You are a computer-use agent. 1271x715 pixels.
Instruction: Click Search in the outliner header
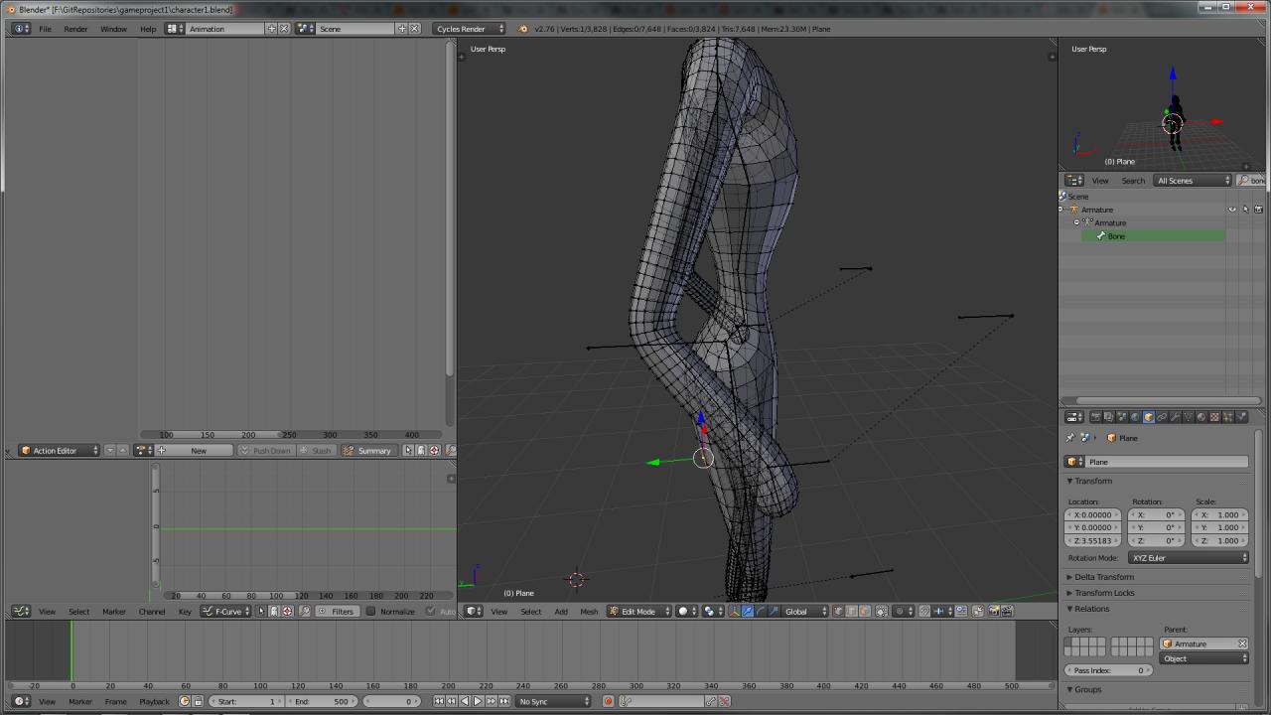(x=1133, y=180)
